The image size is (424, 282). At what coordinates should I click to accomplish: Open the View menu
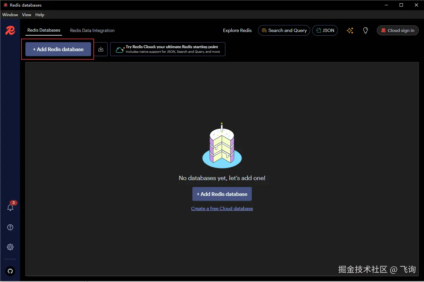pos(27,15)
